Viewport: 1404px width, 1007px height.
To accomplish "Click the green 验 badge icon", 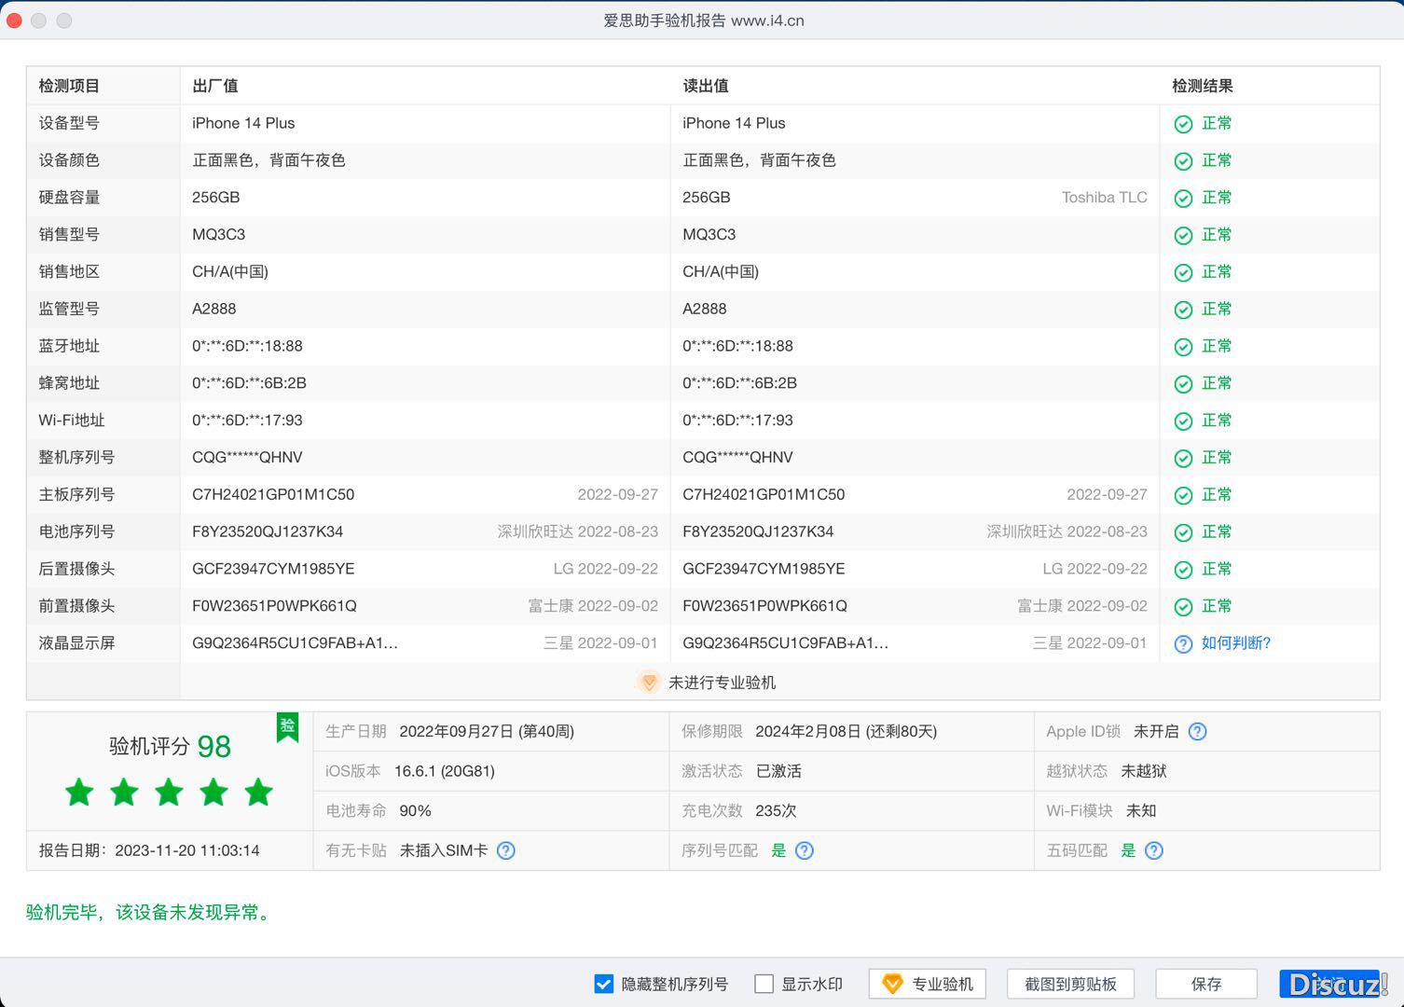I will 287,726.
